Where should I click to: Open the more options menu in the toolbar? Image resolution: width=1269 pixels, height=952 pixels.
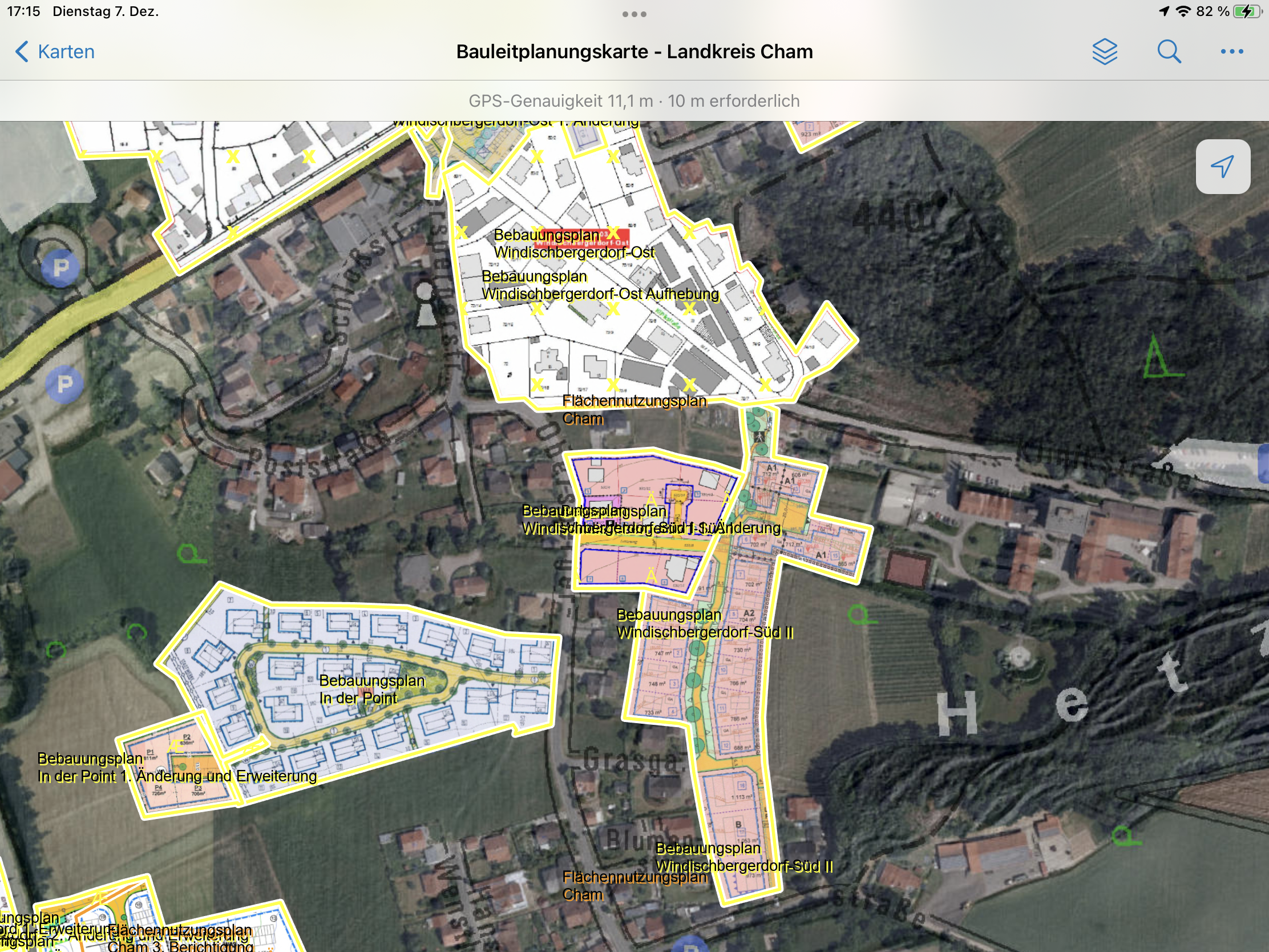(x=1232, y=51)
